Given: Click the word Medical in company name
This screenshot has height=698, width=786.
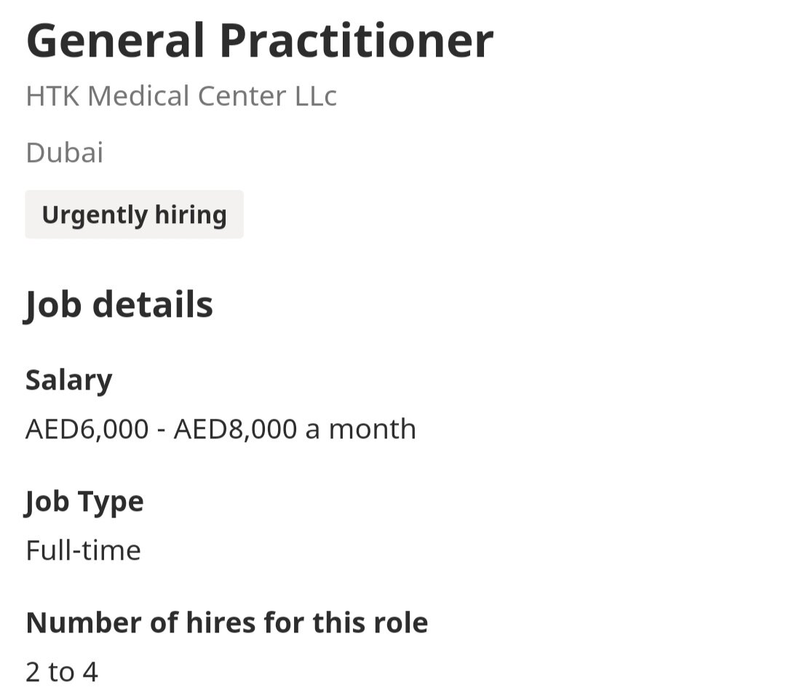Looking at the screenshot, I should pos(138,96).
